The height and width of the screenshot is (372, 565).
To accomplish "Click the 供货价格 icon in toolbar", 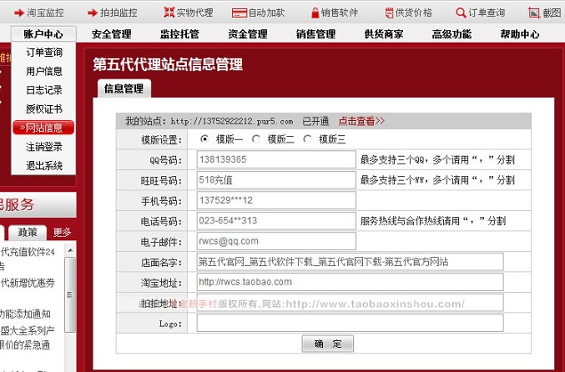I will tap(391, 12).
